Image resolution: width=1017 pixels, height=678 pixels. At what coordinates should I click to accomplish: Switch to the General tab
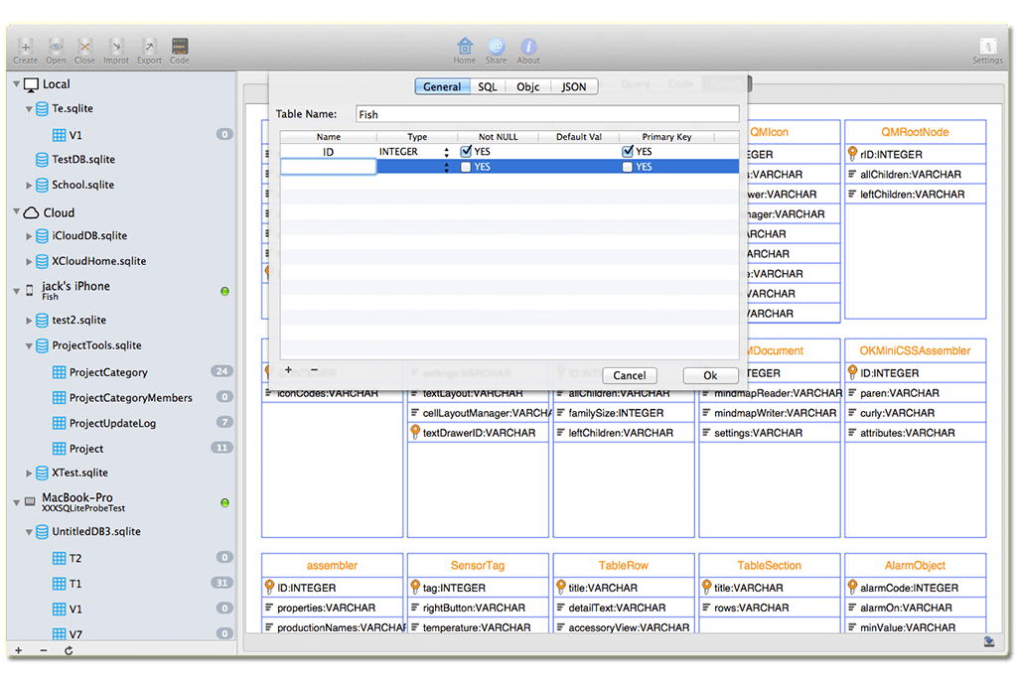click(442, 86)
